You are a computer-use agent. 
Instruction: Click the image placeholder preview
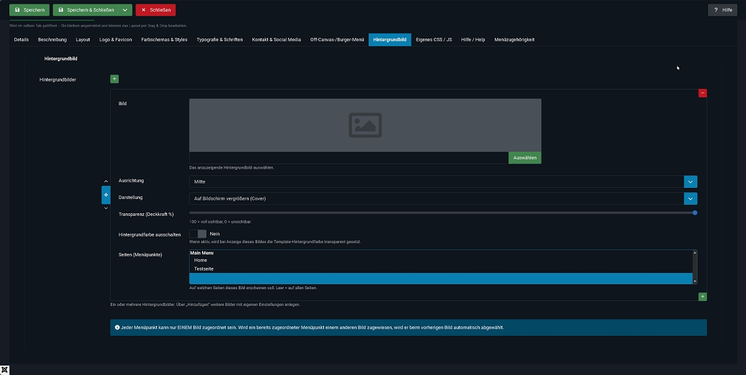click(365, 125)
